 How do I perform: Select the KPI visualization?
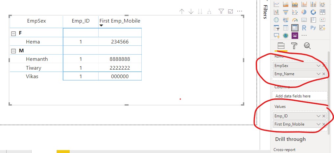(322, 20)
